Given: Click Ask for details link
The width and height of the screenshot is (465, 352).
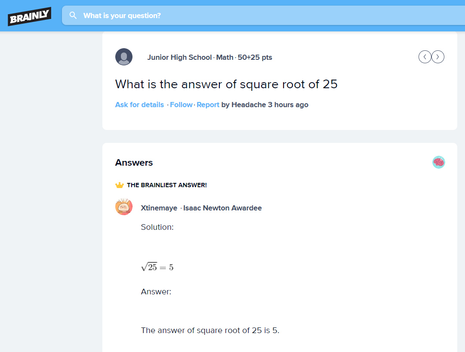Looking at the screenshot, I should pyautogui.click(x=139, y=105).
